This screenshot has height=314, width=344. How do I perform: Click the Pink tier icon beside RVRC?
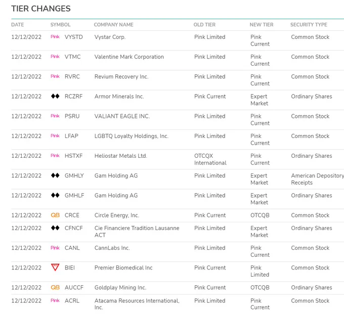55,76
